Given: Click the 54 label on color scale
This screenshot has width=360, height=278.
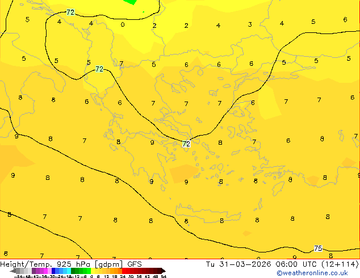Looking at the screenshot, I should [x=164, y=276].
